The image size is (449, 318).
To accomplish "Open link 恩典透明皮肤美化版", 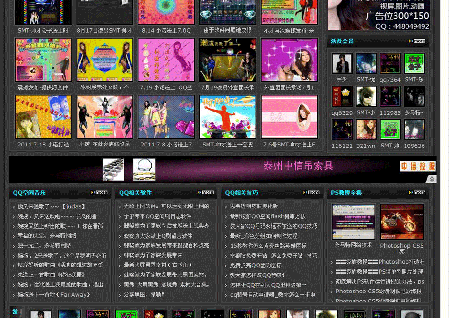I will [254, 206].
